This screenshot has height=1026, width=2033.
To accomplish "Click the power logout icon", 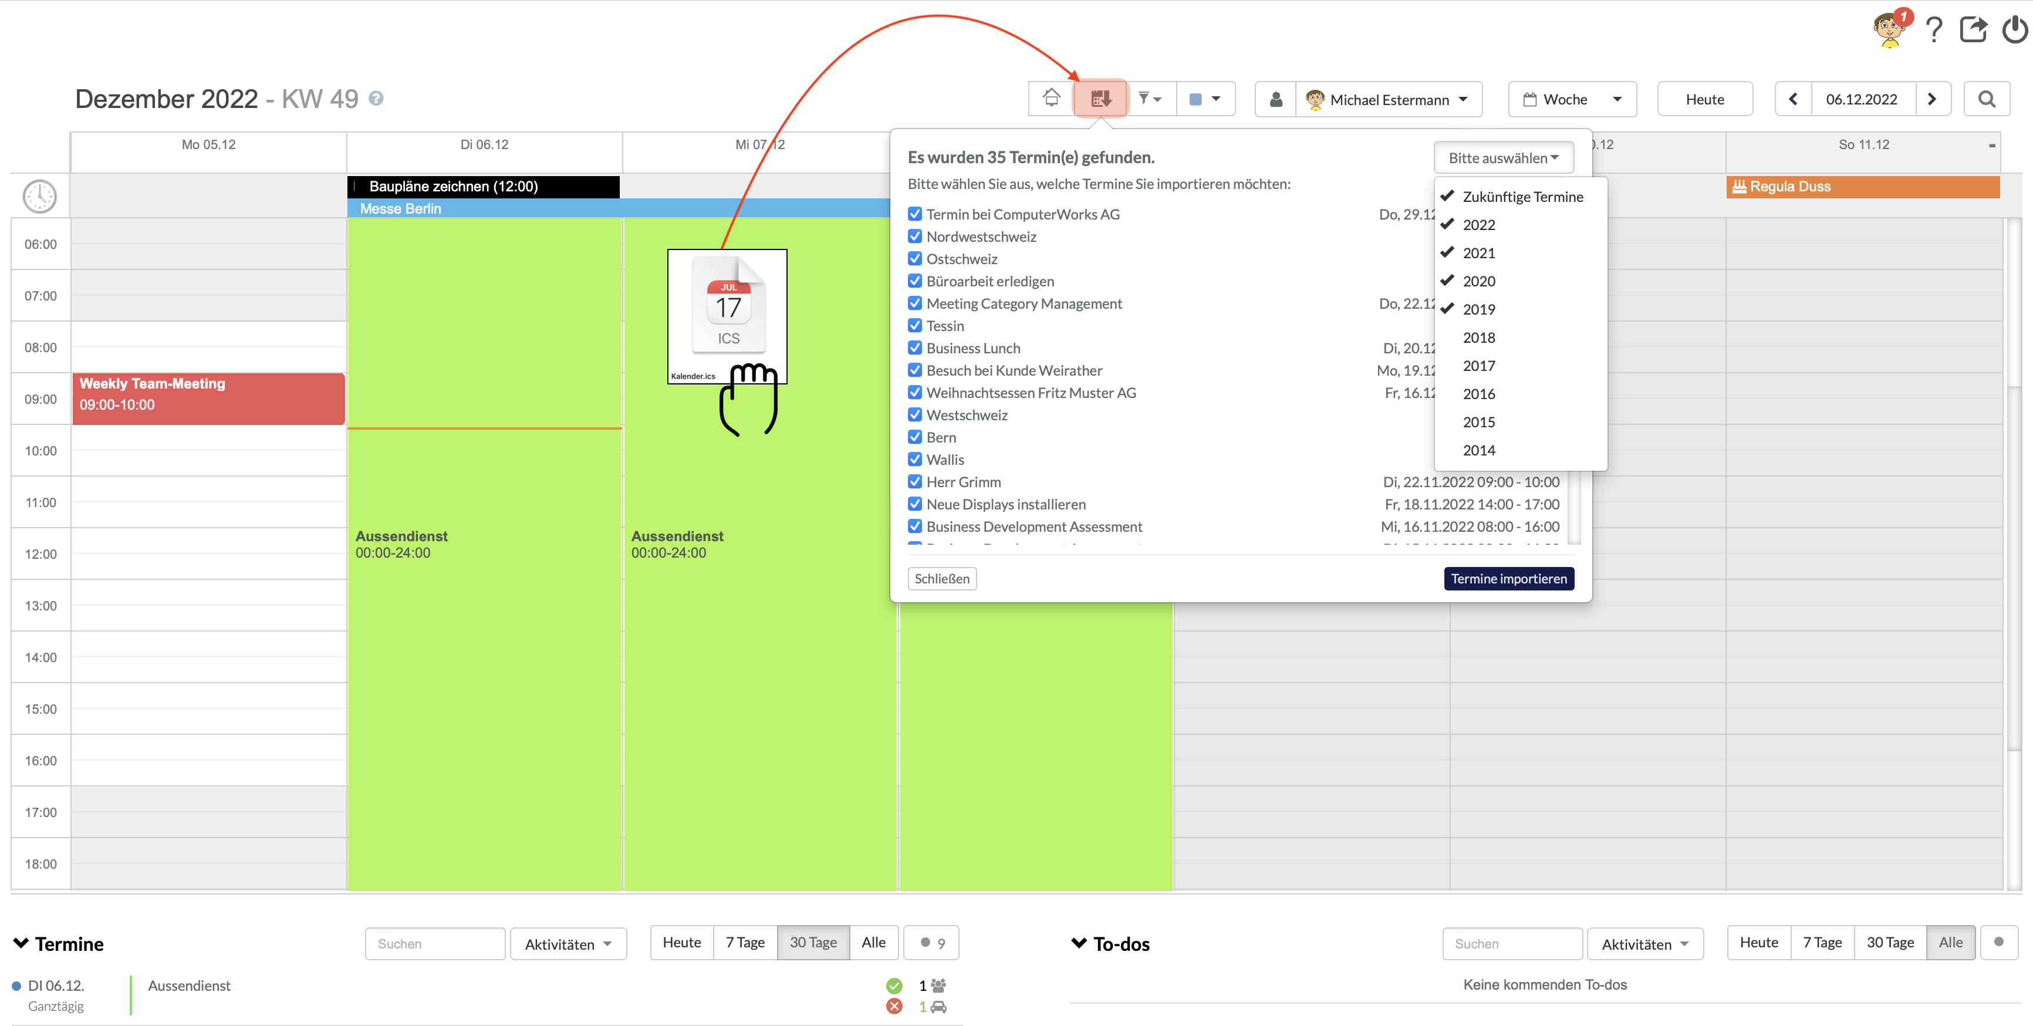I will coord(2015,30).
